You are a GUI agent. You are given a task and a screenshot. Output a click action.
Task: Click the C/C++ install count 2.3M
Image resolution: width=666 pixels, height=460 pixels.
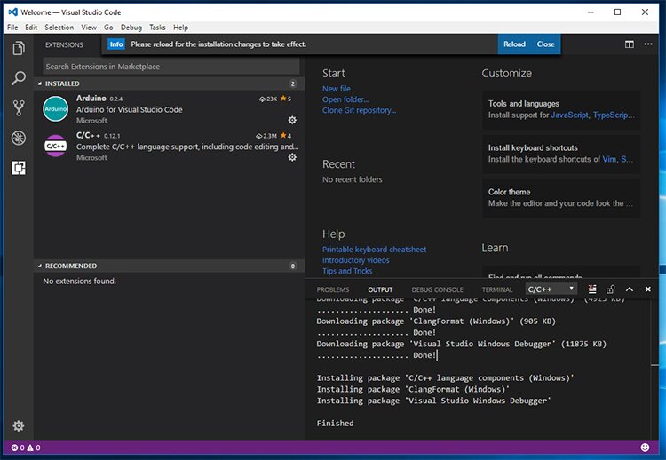coord(266,136)
